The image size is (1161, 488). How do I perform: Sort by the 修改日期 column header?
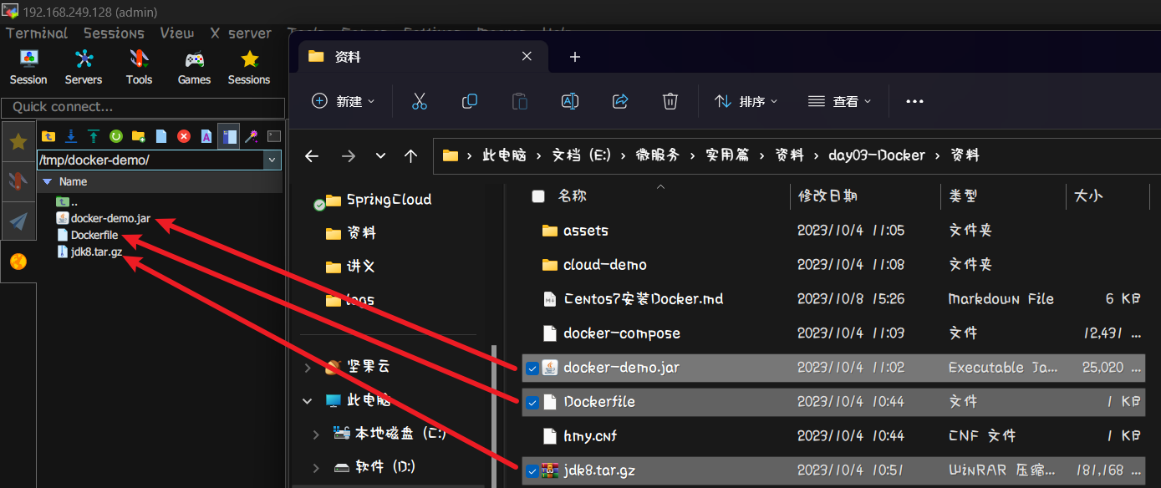pos(827,196)
